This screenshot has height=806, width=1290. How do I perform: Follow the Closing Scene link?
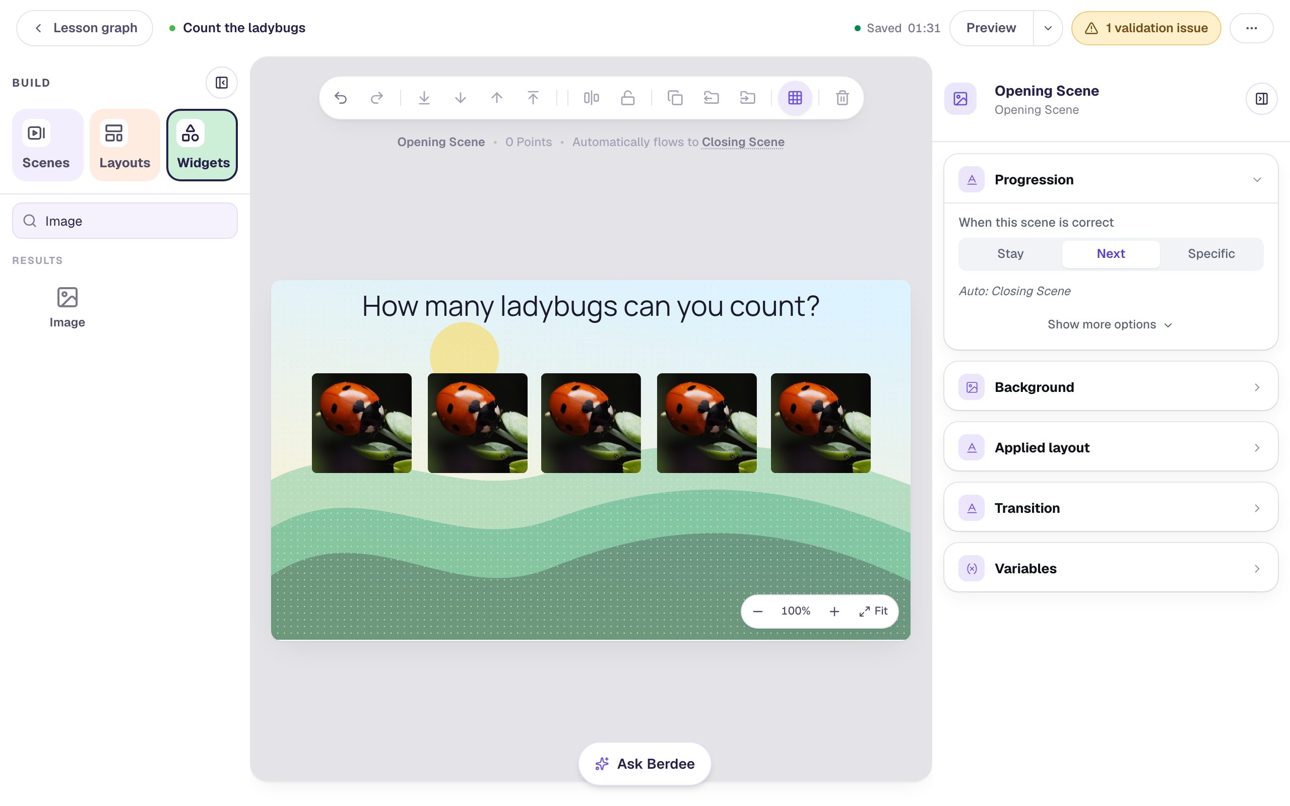pos(743,142)
